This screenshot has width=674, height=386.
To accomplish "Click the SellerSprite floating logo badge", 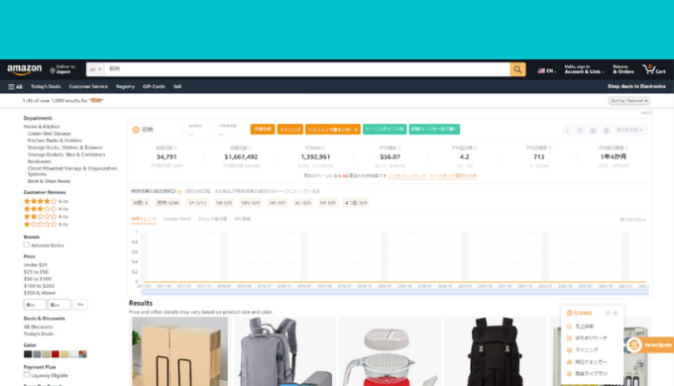I will pyautogui.click(x=634, y=344).
